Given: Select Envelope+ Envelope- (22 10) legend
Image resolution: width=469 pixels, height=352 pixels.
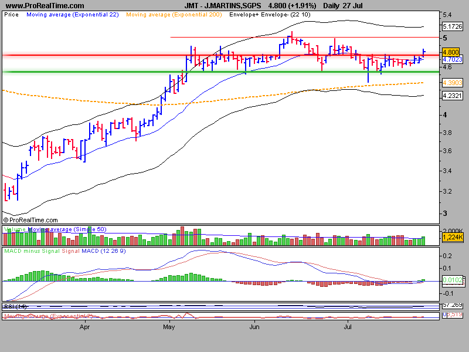Looking at the screenshot, I should tap(270, 15).
